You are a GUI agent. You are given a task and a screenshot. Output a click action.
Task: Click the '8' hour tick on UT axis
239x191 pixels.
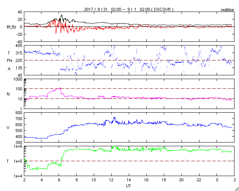(77, 180)
